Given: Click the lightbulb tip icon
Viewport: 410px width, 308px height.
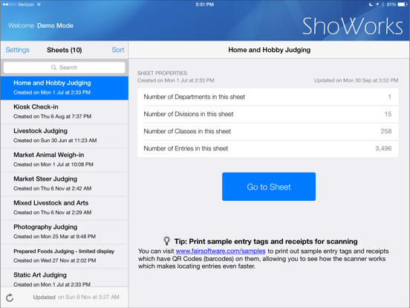Looking at the screenshot, I should coord(166,240).
